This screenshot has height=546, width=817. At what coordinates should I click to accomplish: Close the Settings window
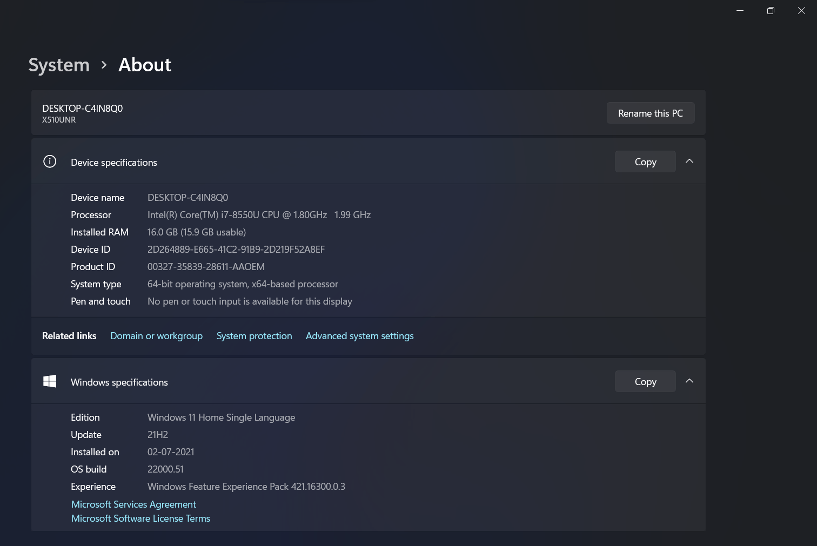pyautogui.click(x=802, y=11)
